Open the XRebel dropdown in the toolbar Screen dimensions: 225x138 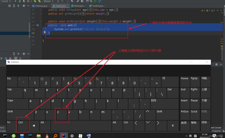[x=48, y=1]
